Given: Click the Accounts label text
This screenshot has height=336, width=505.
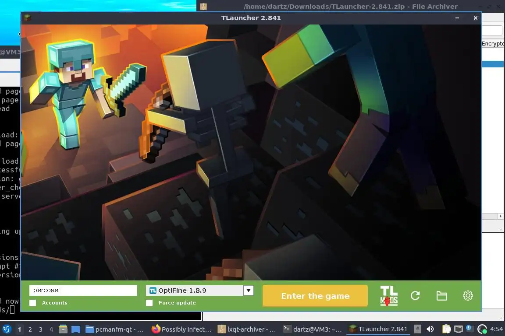Looking at the screenshot, I should tap(54, 303).
